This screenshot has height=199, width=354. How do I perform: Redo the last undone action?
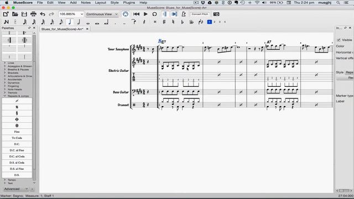[51, 14]
